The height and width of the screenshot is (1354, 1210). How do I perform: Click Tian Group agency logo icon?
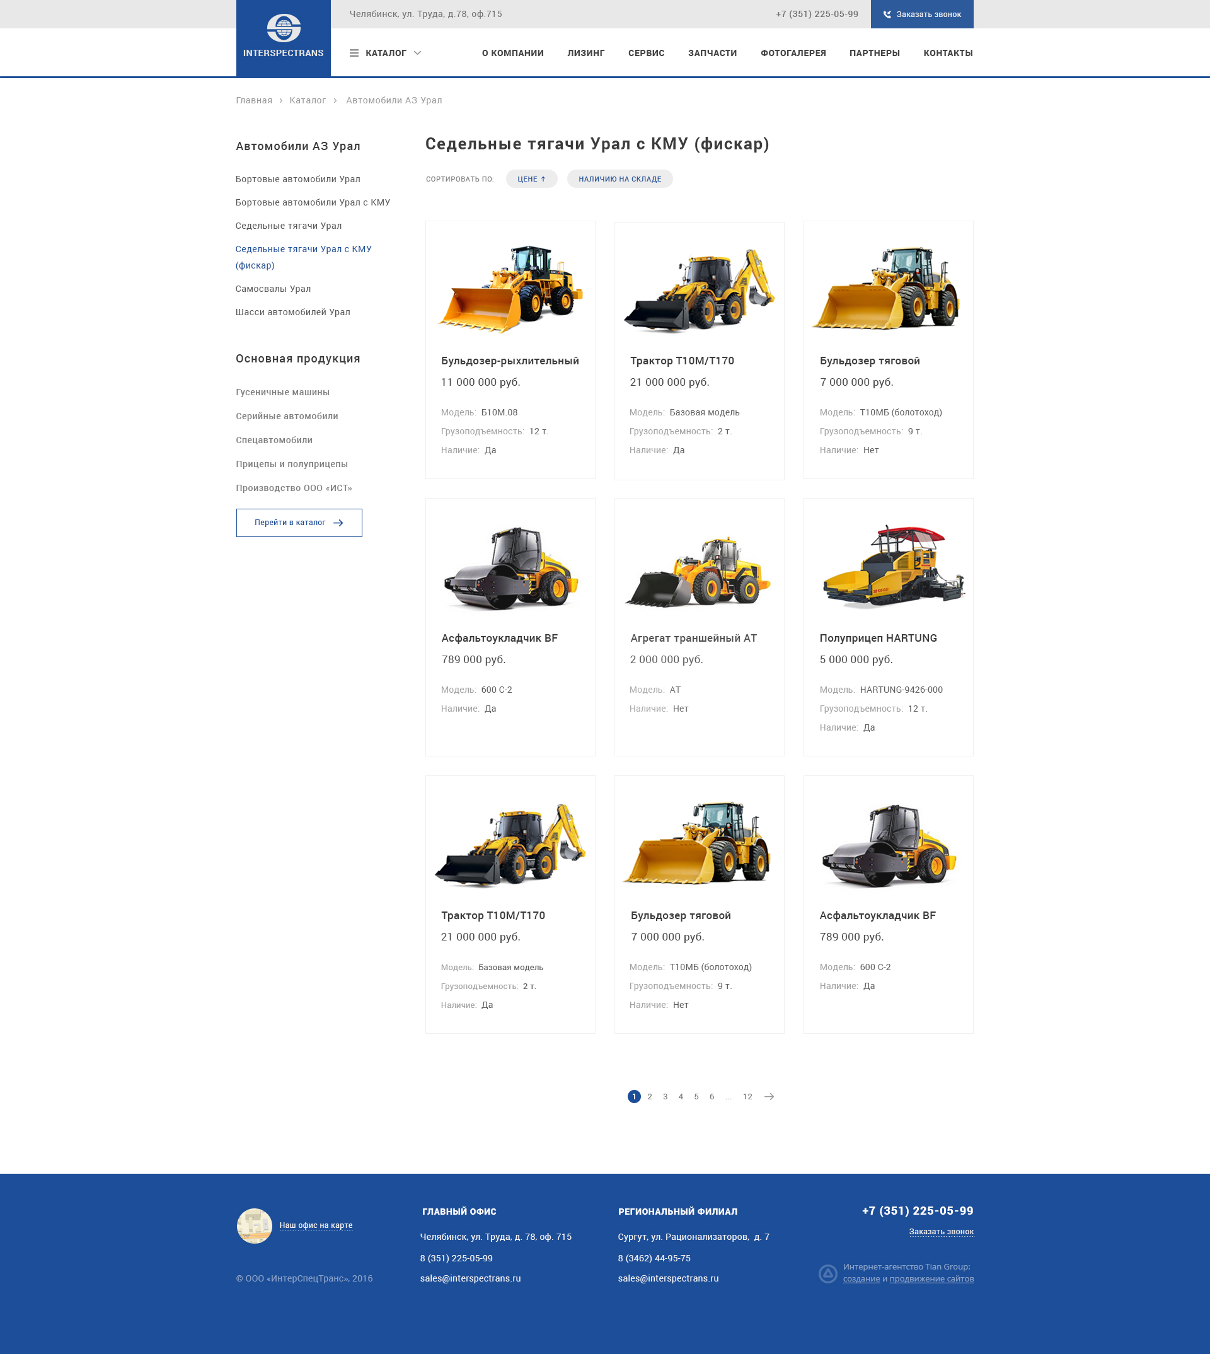point(827,1273)
